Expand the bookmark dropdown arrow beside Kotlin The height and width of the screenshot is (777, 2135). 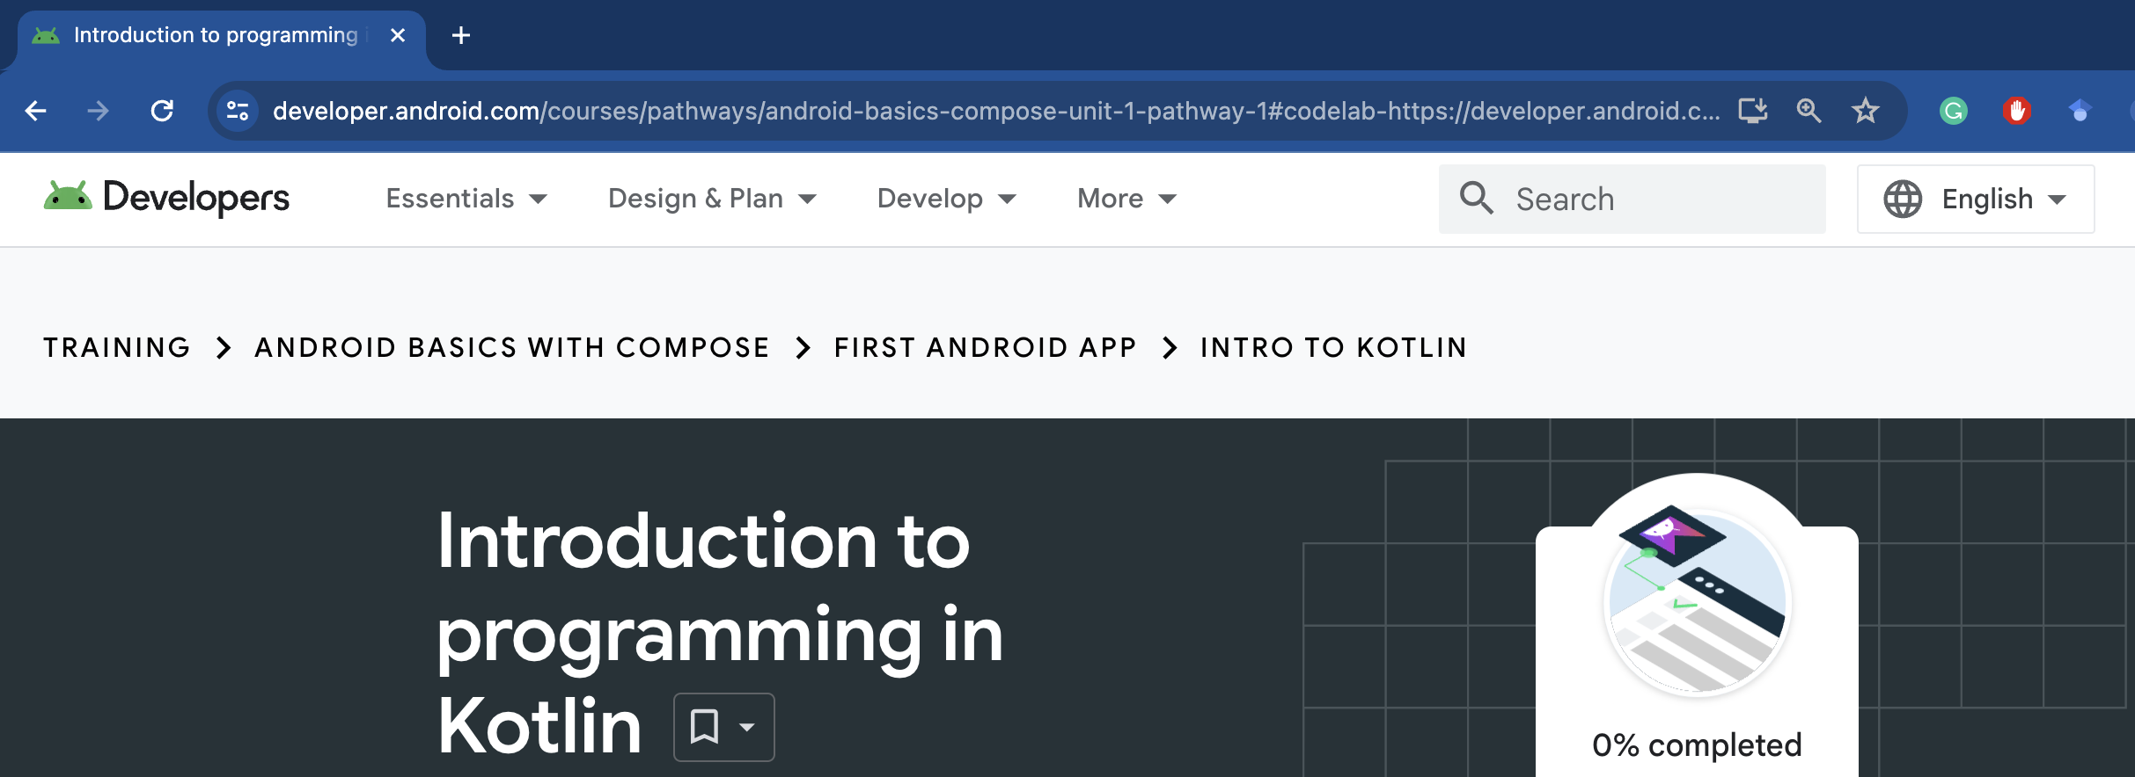point(747,727)
